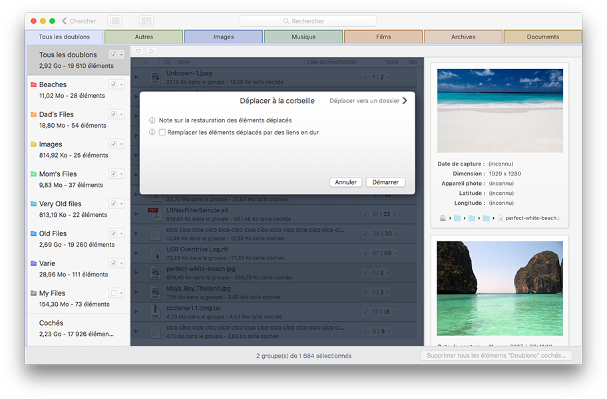Screen dimensions: 607x399
Task: Click the filter funnel icon above file list
Action: point(138,51)
